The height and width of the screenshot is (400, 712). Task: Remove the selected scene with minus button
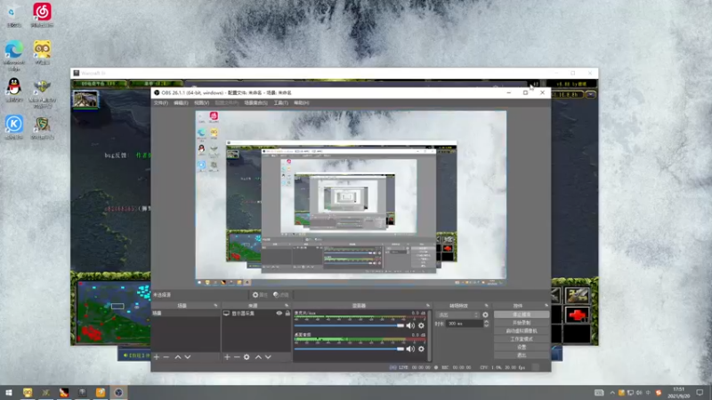coord(166,357)
